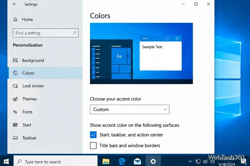Screen dimensions: 250x166
Task: Click the Type here to search box
Action: coord(55,161)
